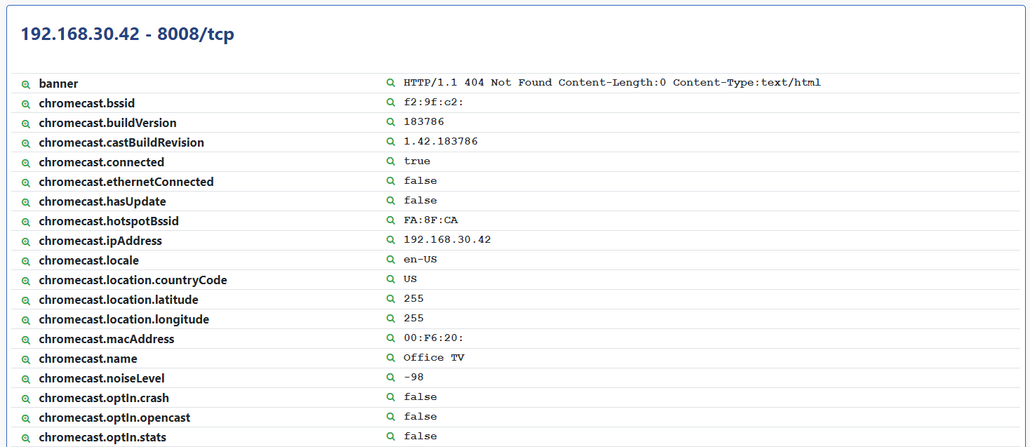Search latitude value 255
1030x447 pixels.
[x=390, y=299]
